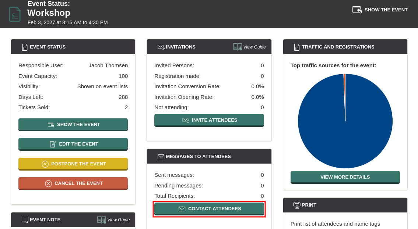Click the Invite Attendees button
This screenshot has height=229, width=418.
click(209, 120)
